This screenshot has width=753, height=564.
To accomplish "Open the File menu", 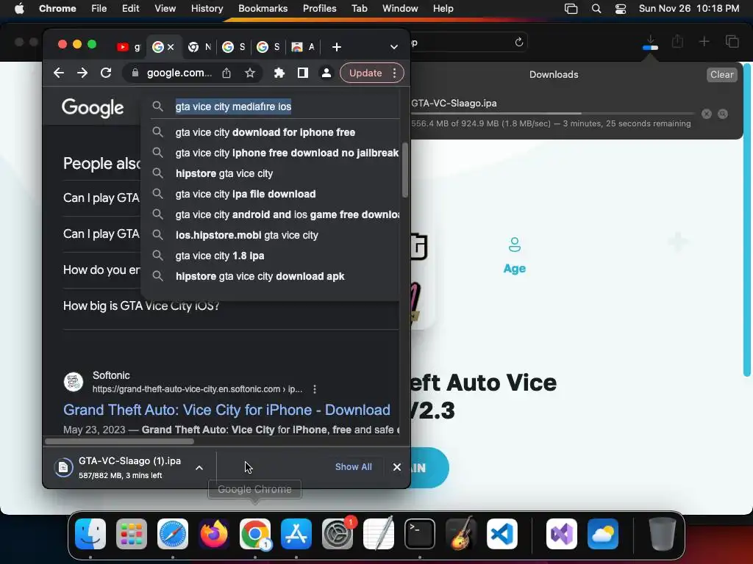I will [99, 9].
